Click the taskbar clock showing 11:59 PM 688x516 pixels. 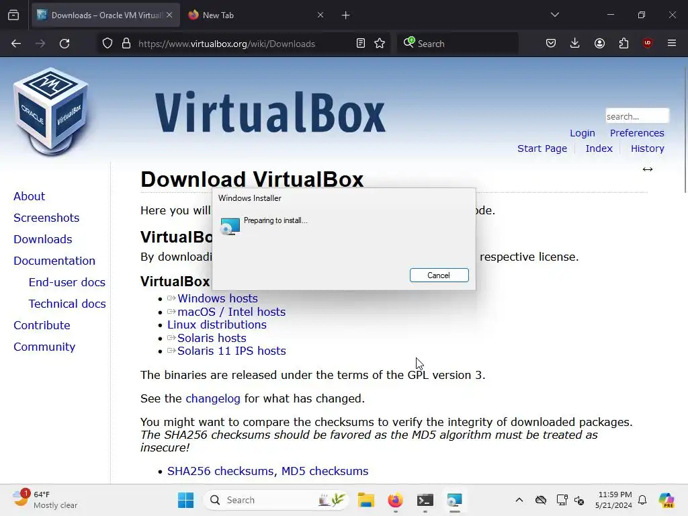pyautogui.click(x=613, y=500)
